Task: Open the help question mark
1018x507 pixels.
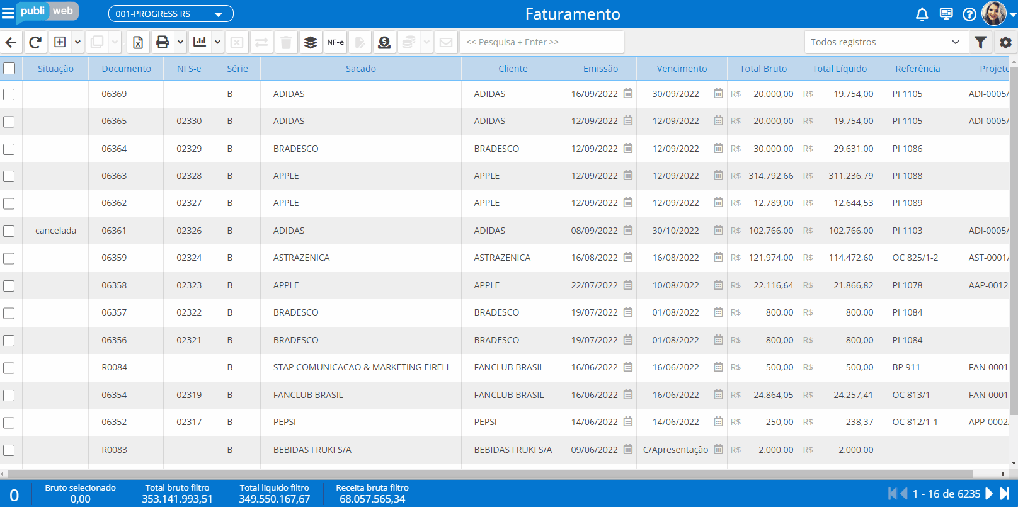Action: pyautogui.click(x=970, y=14)
